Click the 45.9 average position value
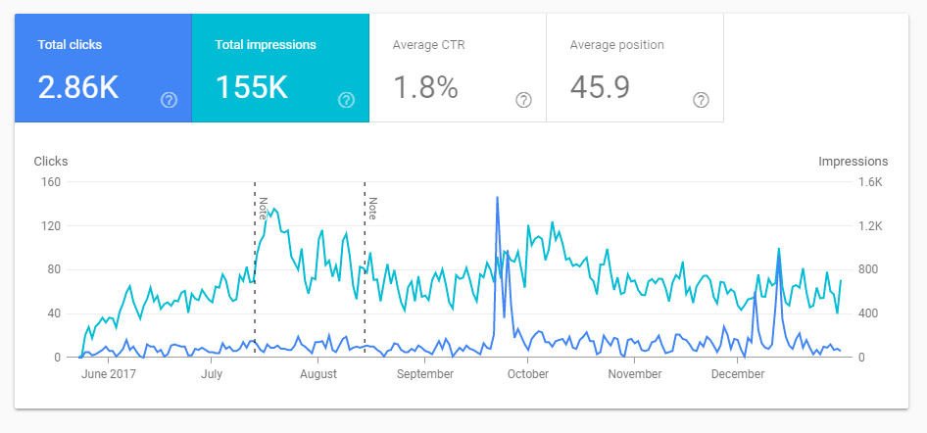927x433 pixels. [602, 88]
